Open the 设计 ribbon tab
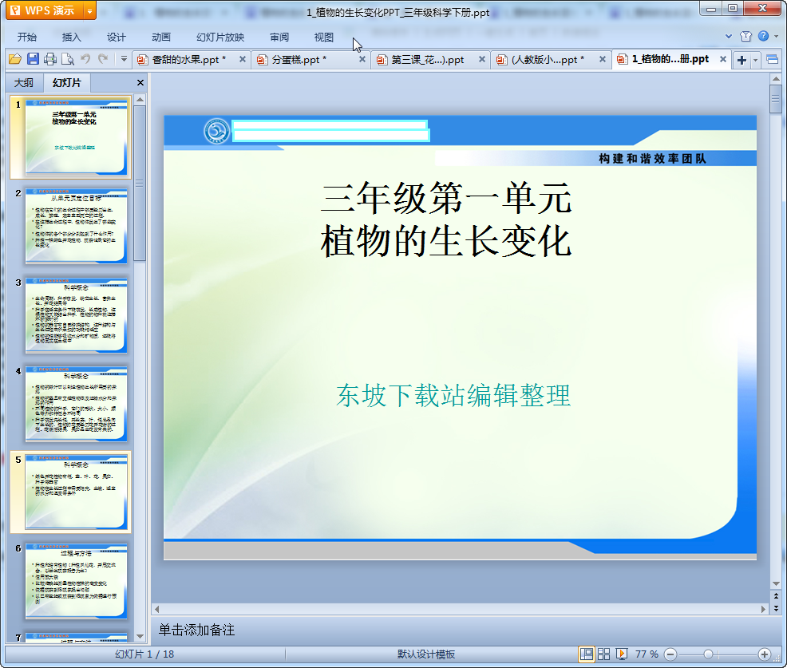Screen dimensions: 787x668 pos(116,38)
